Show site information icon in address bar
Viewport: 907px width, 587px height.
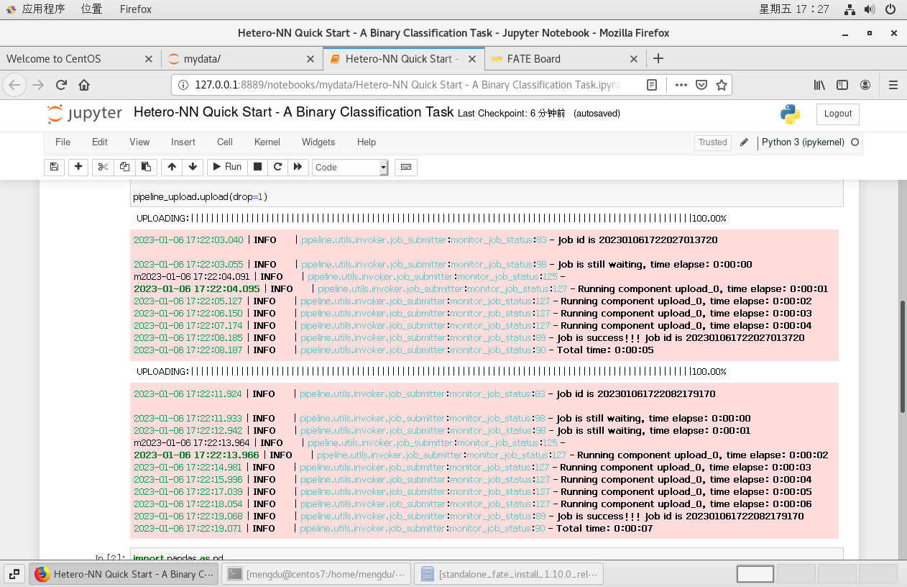coord(183,85)
